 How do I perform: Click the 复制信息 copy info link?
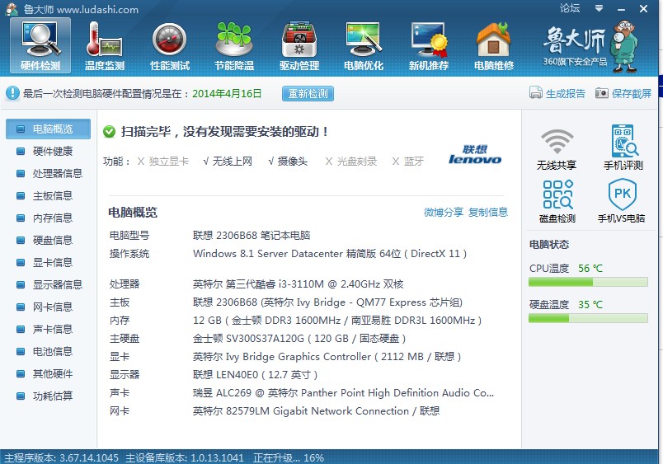(488, 212)
